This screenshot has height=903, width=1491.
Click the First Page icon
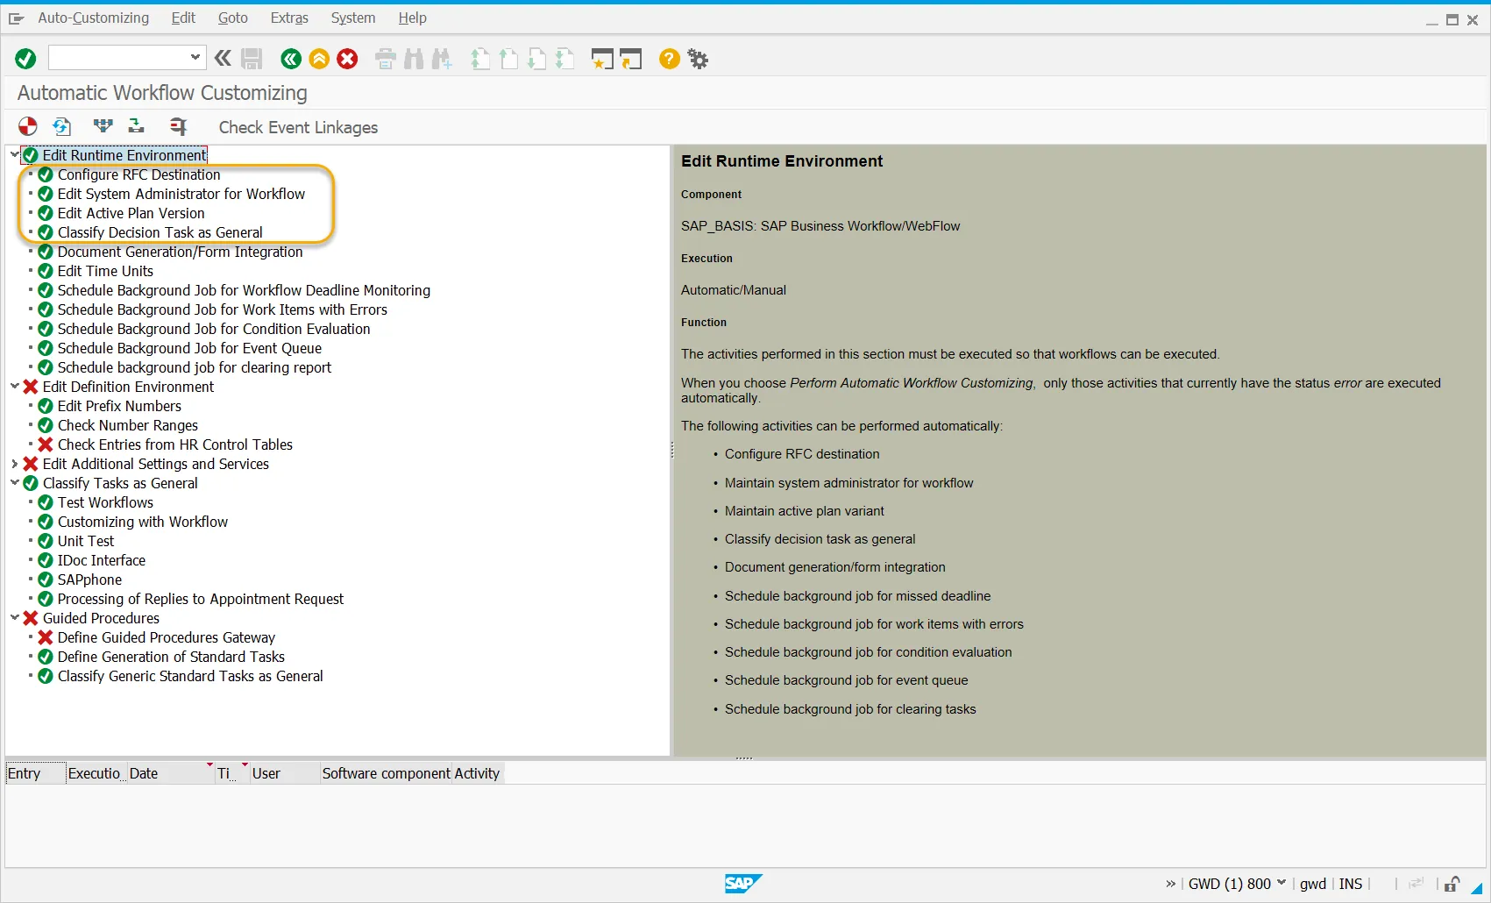(479, 59)
